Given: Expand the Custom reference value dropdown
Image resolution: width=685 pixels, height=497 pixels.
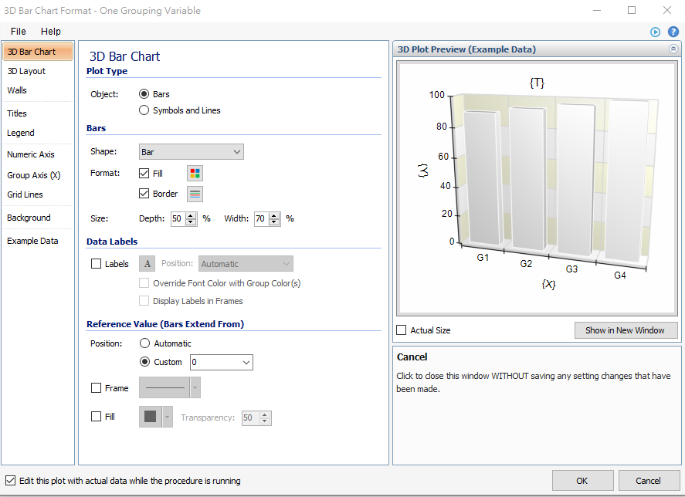Looking at the screenshot, I should pyautogui.click(x=246, y=362).
